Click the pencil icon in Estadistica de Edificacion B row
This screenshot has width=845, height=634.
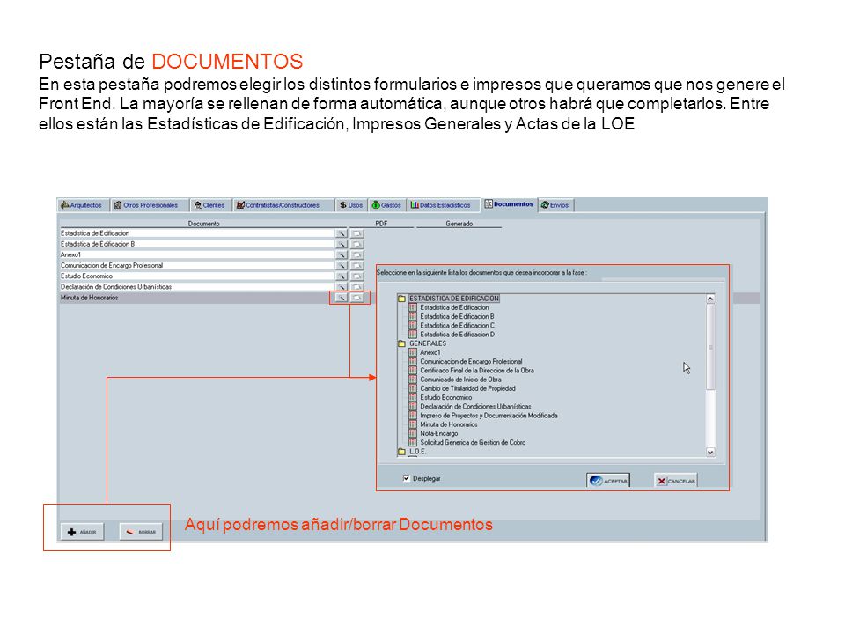pyautogui.click(x=342, y=244)
